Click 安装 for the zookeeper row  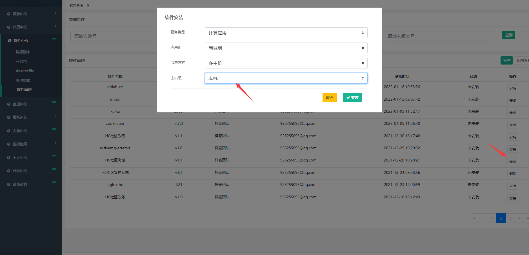click(x=513, y=125)
